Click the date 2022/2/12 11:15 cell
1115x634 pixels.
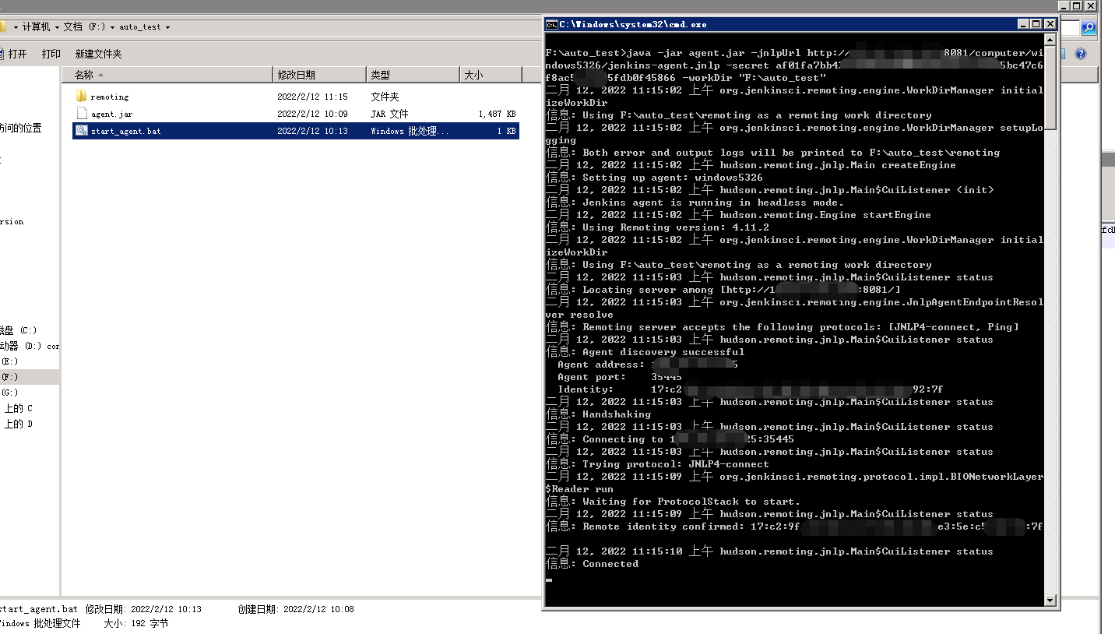[x=312, y=97]
